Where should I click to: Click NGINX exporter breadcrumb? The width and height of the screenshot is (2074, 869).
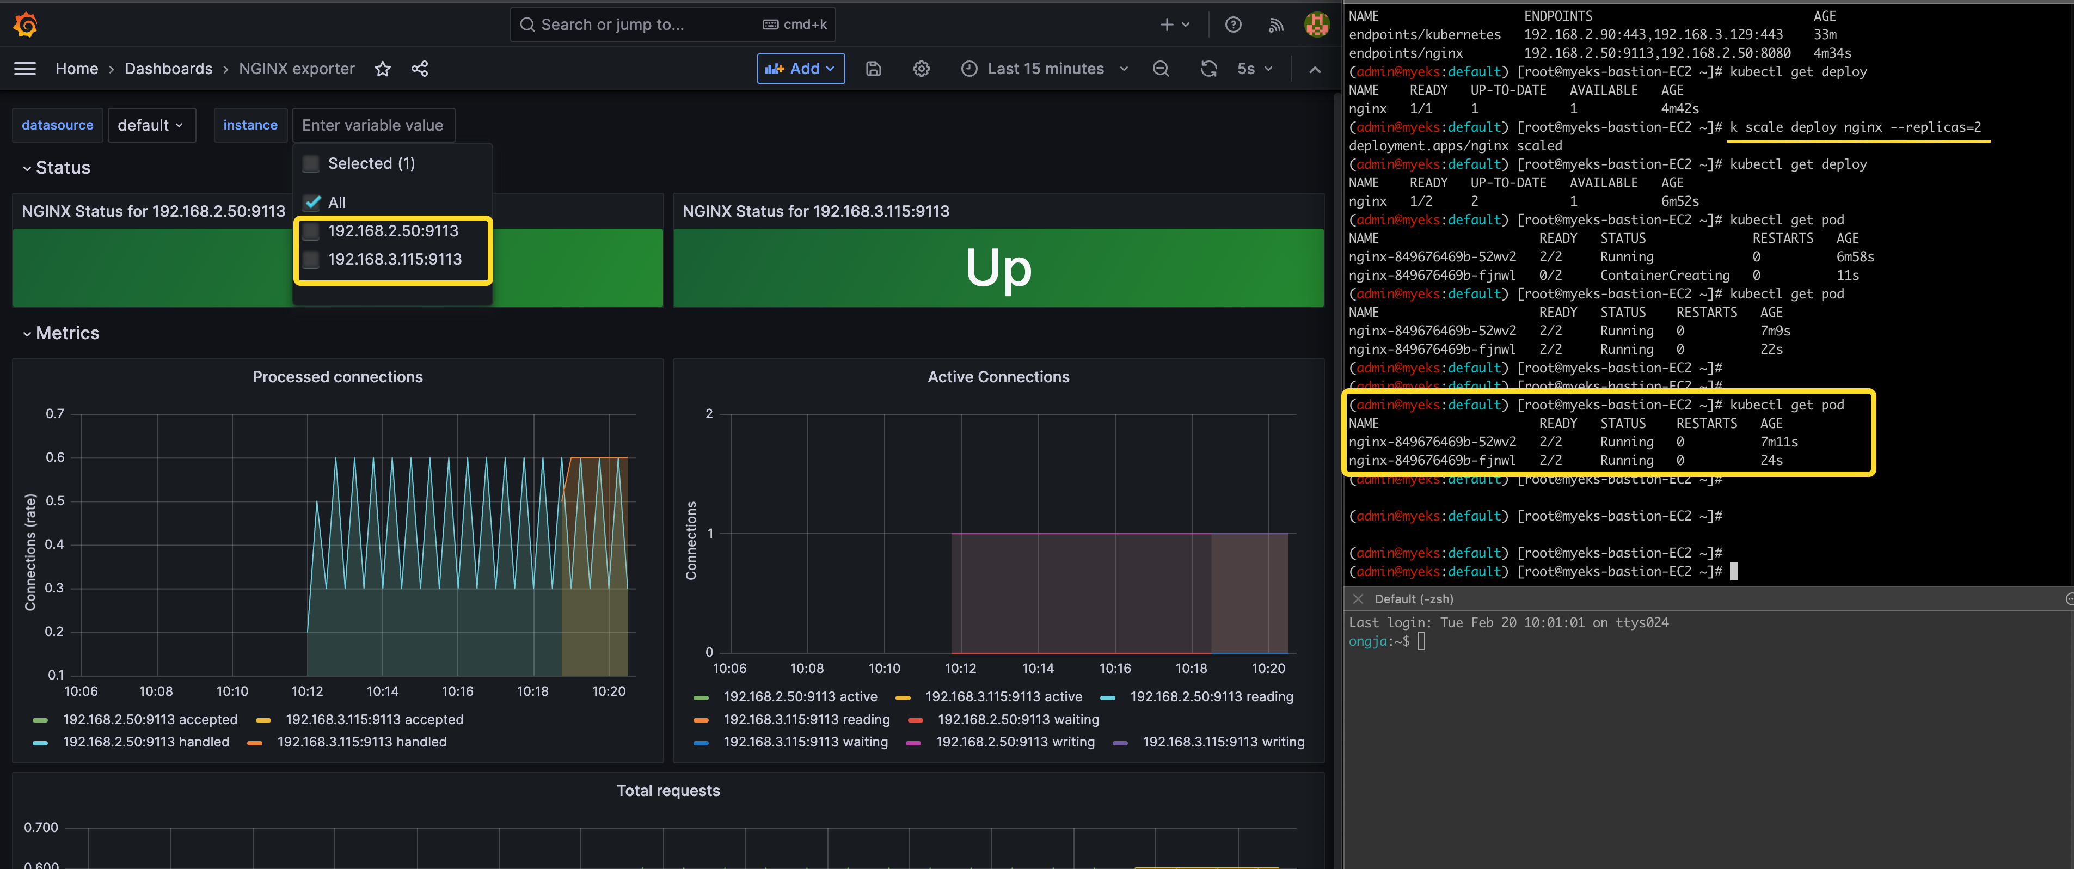pyautogui.click(x=296, y=69)
